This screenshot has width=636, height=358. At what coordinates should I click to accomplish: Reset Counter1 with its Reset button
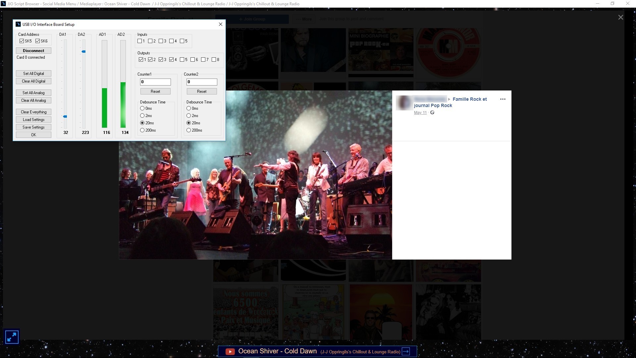click(155, 91)
